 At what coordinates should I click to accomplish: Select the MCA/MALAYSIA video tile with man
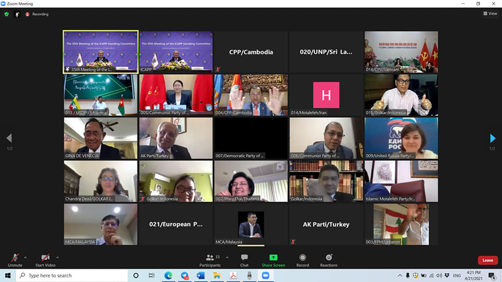point(100,225)
